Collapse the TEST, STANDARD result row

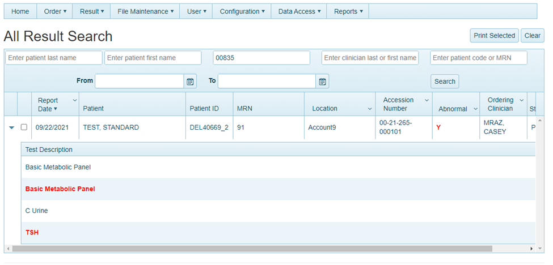(x=11, y=128)
